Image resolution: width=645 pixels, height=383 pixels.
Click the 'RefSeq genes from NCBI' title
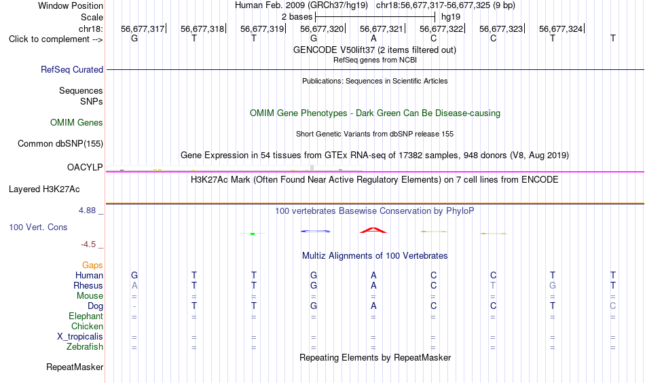click(x=375, y=60)
